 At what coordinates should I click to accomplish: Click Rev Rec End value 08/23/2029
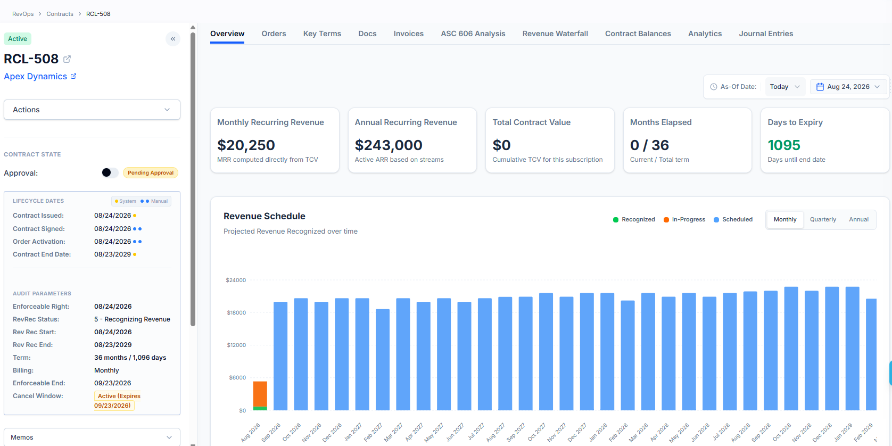pos(113,345)
